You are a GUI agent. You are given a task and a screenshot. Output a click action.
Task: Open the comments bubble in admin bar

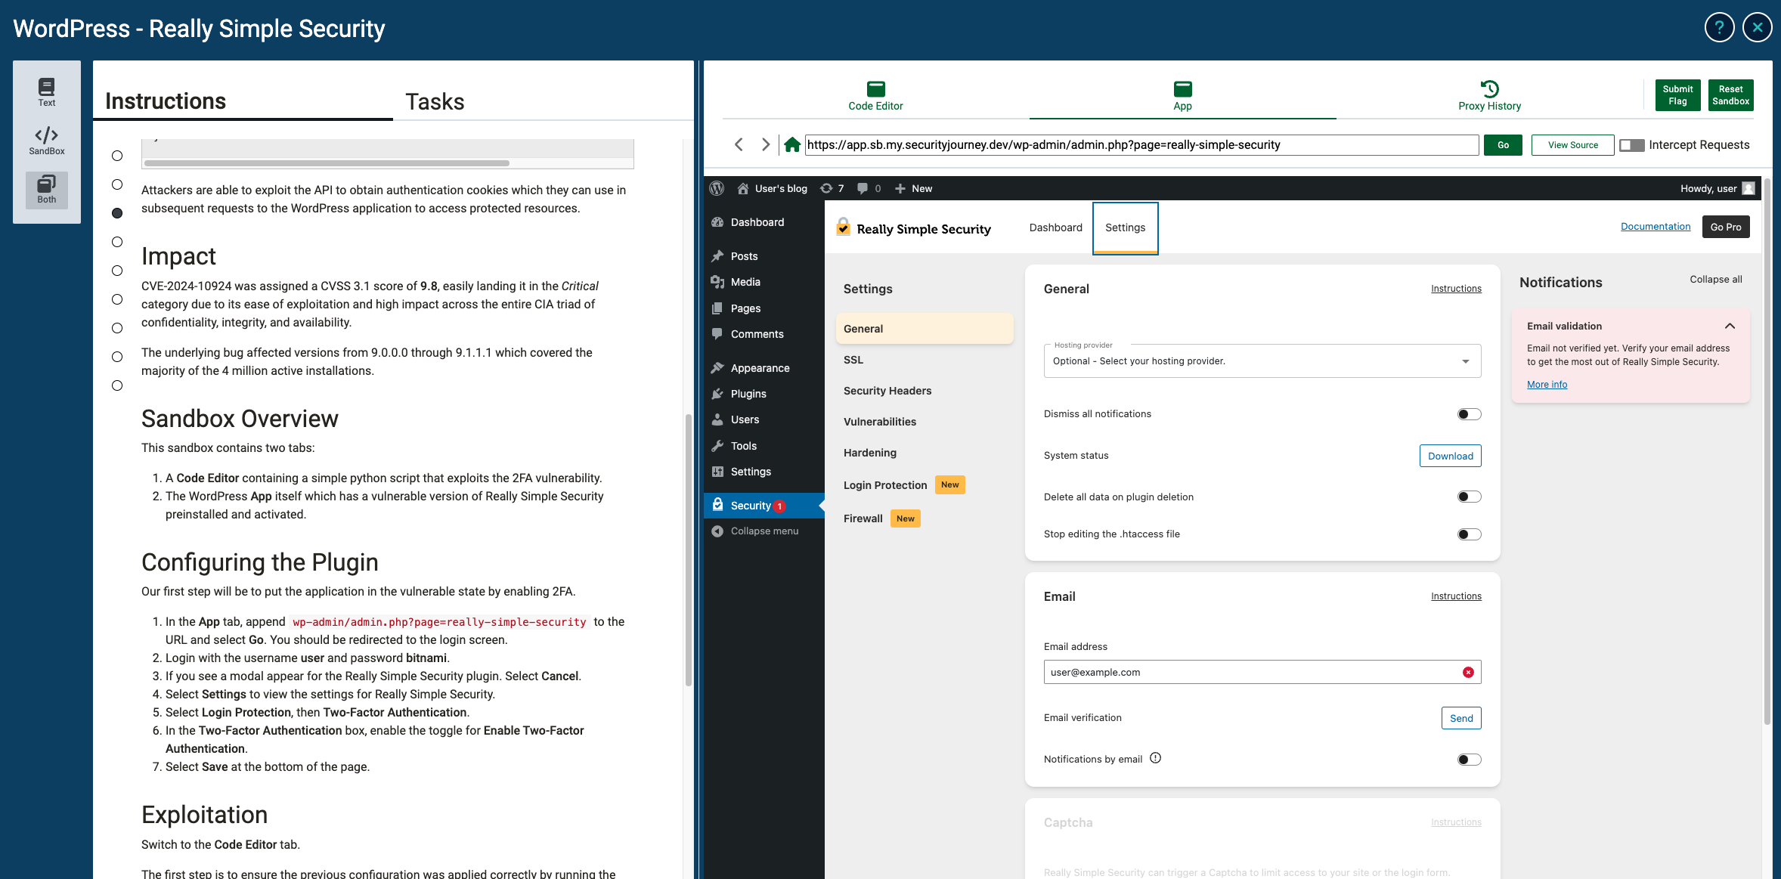point(869,188)
